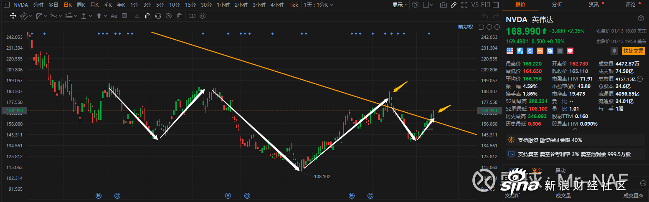Toggle the right side panel icon
Image resolution: width=649 pixels, height=202 pixels.
tap(496, 5)
